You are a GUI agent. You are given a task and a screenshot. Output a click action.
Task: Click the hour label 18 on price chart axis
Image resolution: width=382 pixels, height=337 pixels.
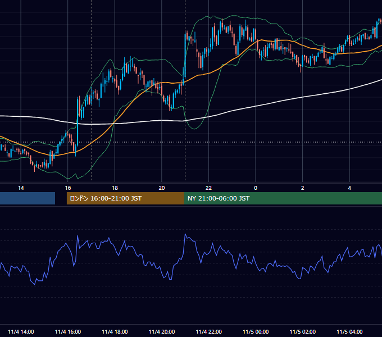tap(115, 188)
